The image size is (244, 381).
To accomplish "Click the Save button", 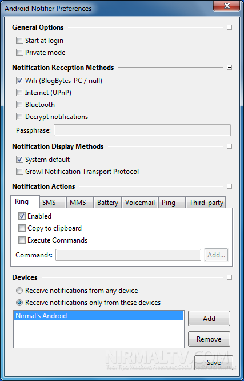I will [214, 363].
